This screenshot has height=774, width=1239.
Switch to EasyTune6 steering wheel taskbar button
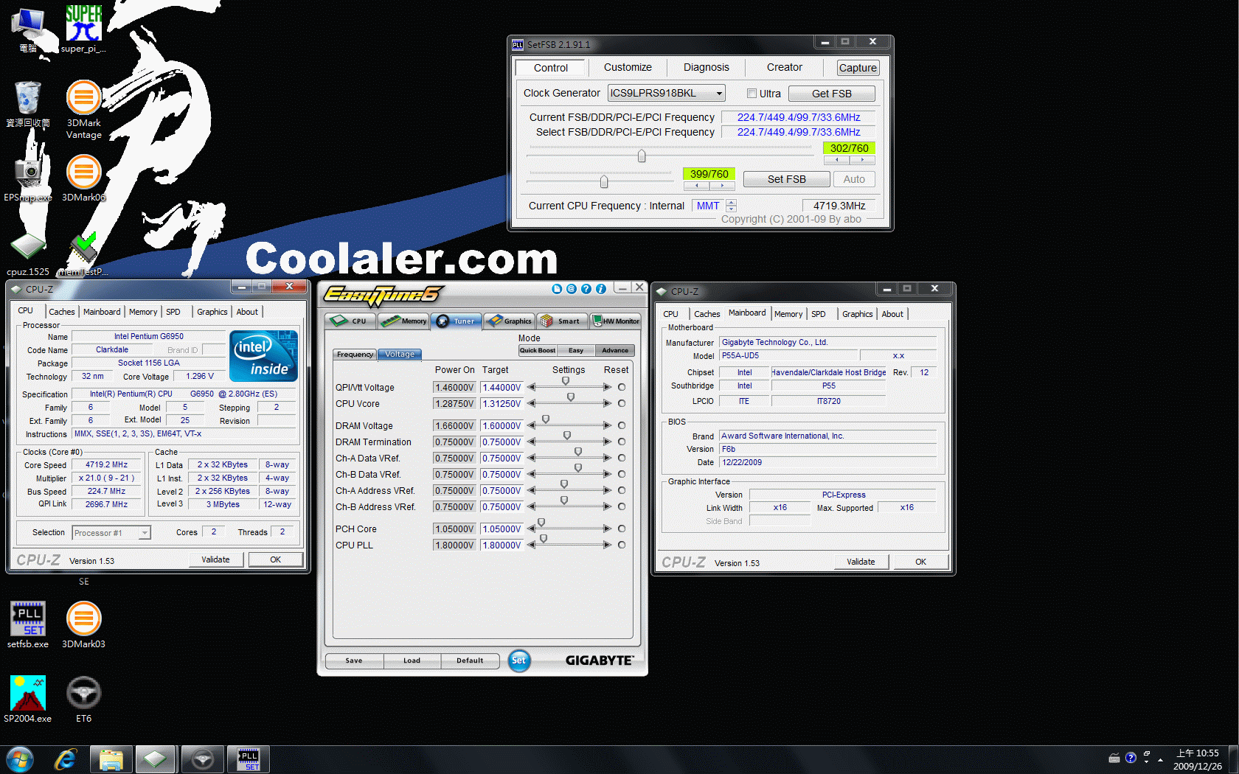click(202, 759)
